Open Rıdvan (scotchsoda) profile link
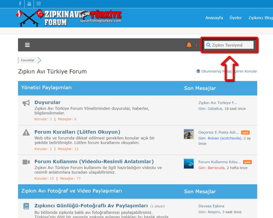273x218 pixels. tap(225, 138)
